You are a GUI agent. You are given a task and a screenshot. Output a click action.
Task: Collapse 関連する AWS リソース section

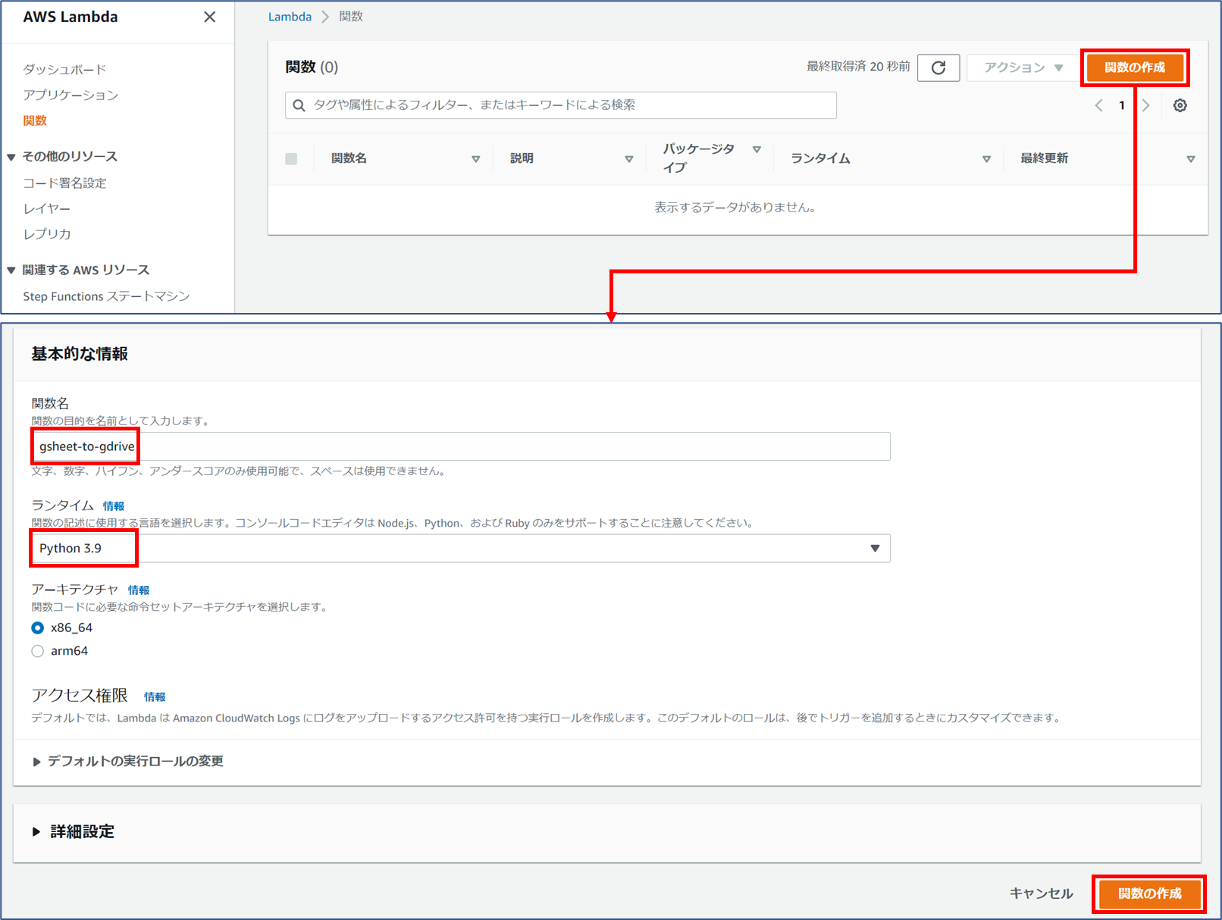tap(11, 271)
